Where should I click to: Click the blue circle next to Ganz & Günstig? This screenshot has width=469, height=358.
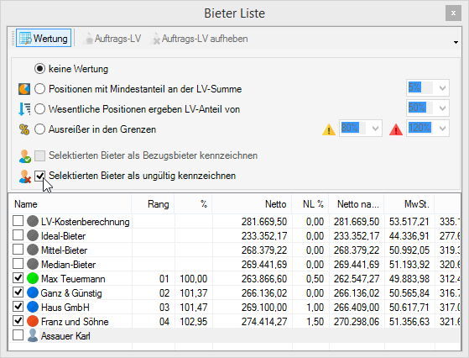[33, 292]
